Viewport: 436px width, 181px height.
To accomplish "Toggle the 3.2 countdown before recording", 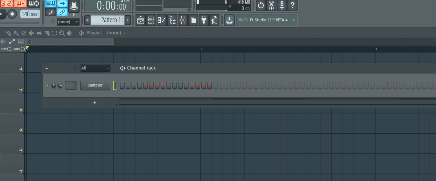I will tap(7, 4).
